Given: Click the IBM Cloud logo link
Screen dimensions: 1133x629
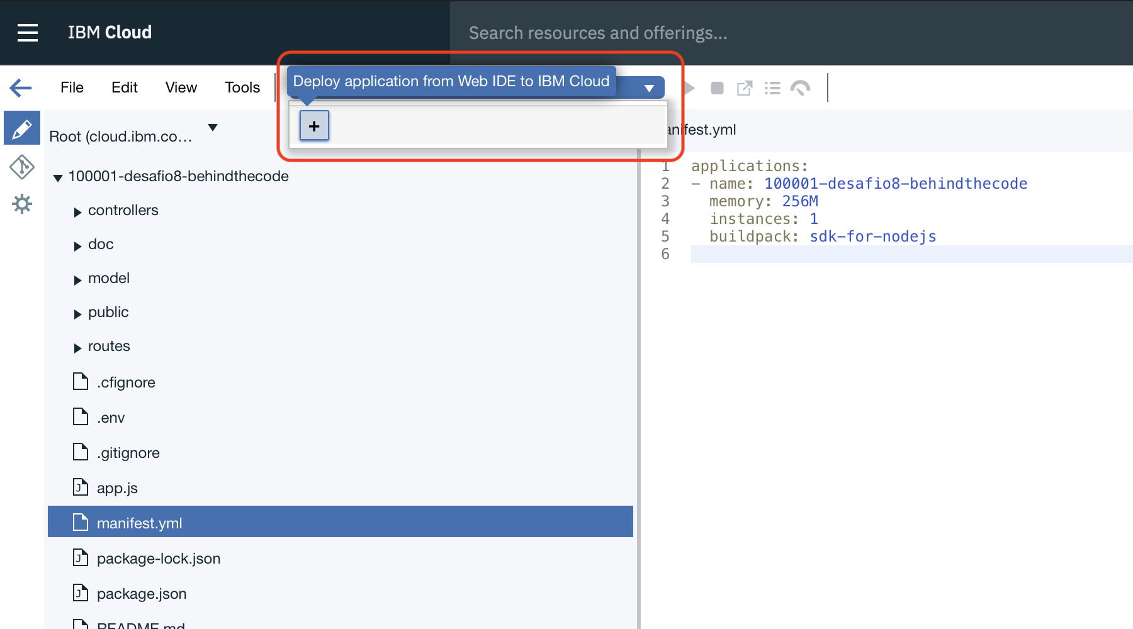Looking at the screenshot, I should tap(110, 32).
